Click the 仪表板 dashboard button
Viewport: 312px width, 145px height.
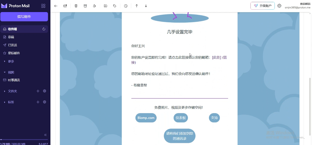point(181,118)
